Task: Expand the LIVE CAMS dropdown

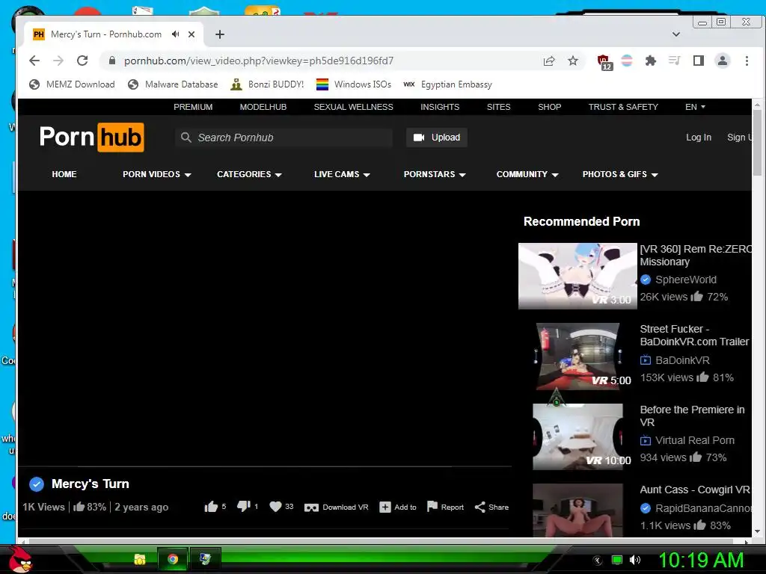Action: [x=342, y=174]
